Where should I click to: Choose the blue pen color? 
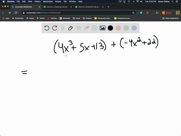[x=134, y=28]
